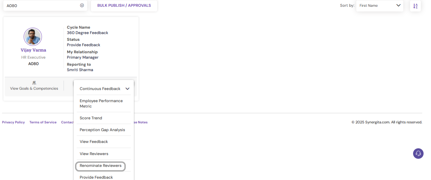Open View Goals & Competencies link
Image resolution: width=431 pixels, height=180 pixels.
pos(34,88)
